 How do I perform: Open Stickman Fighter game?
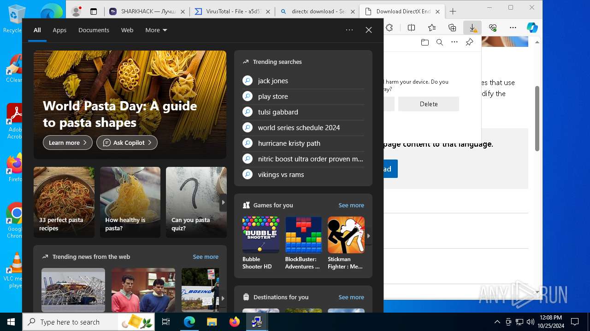(x=346, y=243)
